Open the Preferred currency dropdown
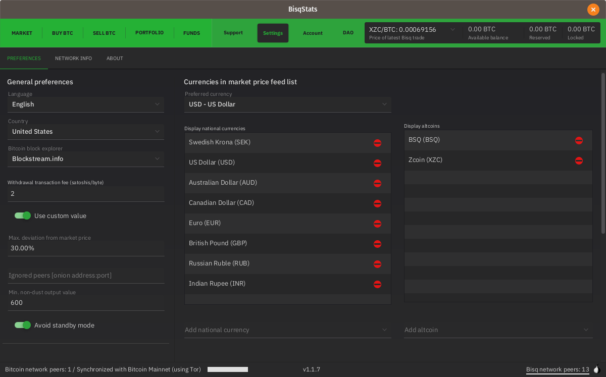606x377 pixels. pyautogui.click(x=288, y=104)
